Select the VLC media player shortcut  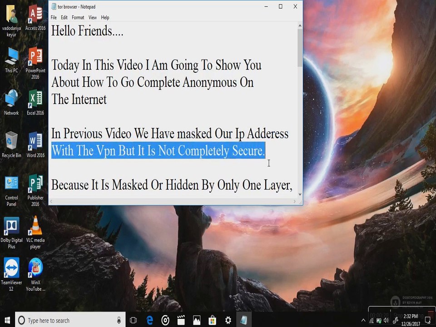click(35, 233)
